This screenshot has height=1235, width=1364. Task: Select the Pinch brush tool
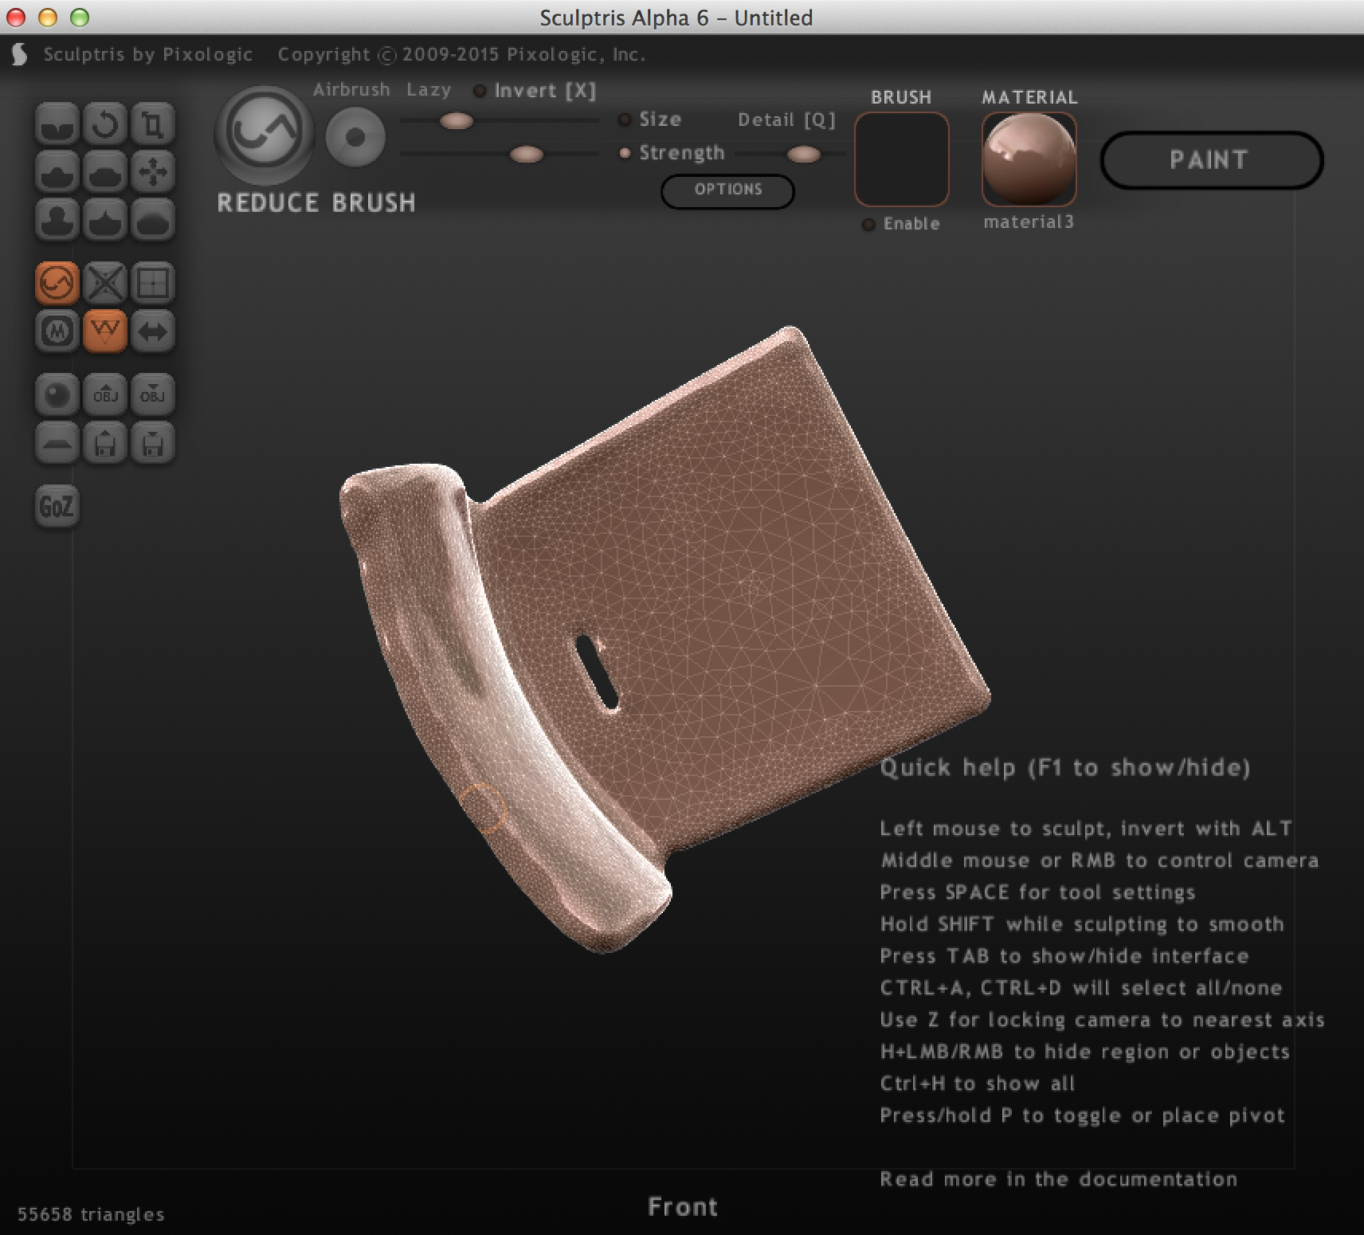click(105, 220)
